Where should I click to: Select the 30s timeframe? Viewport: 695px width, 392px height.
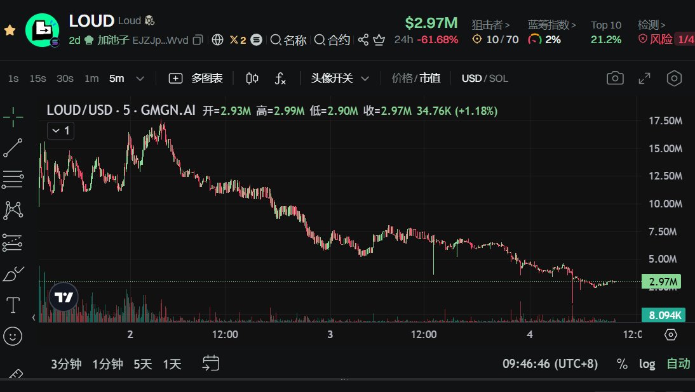click(x=65, y=78)
